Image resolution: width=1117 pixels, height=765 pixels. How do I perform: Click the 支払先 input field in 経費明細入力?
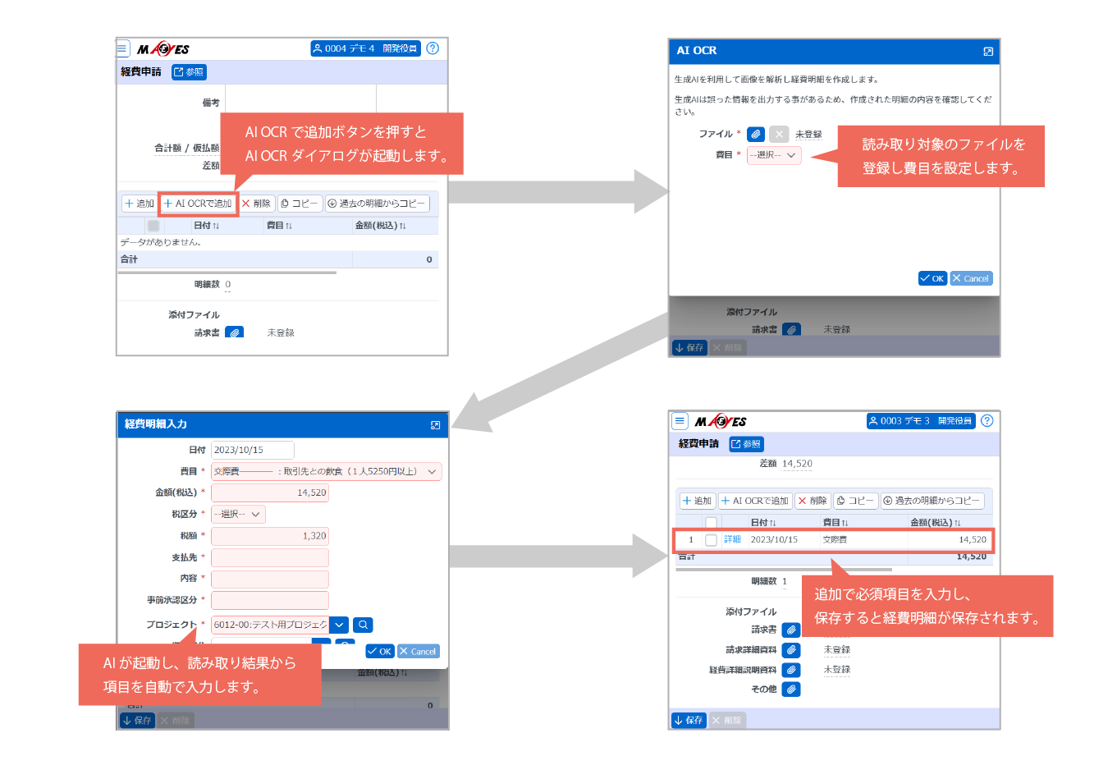pos(269,557)
